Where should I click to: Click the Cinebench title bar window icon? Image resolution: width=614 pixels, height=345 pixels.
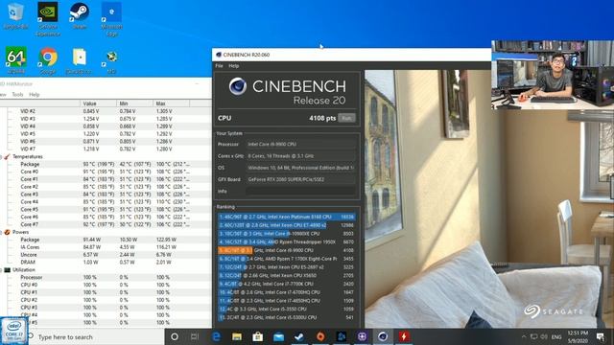pyautogui.click(x=219, y=55)
